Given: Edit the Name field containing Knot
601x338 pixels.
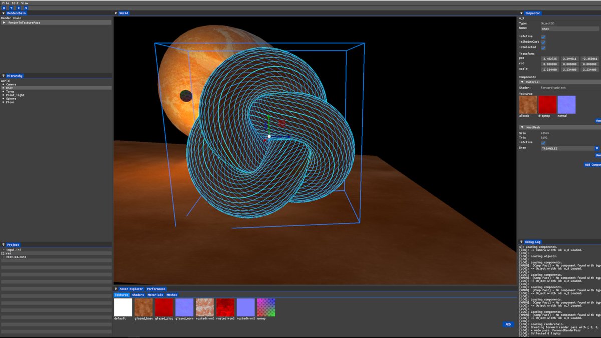Looking at the screenshot, I should pos(570,29).
